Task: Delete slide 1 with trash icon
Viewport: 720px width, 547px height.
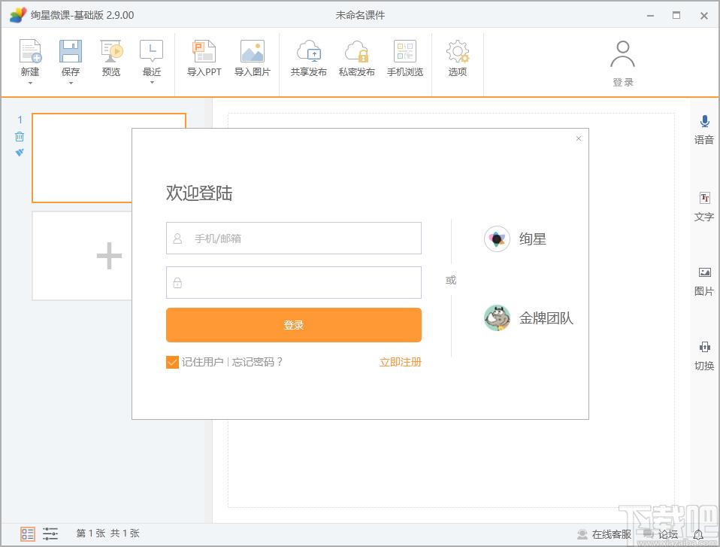Action: [x=20, y=136]
